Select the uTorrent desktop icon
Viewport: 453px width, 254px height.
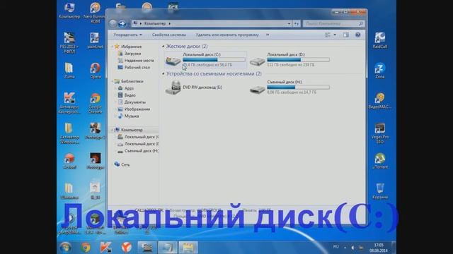coord(379,161)
